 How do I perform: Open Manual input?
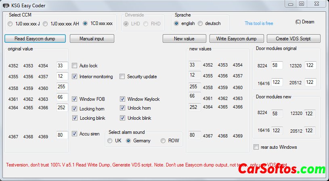pos(92,39)
